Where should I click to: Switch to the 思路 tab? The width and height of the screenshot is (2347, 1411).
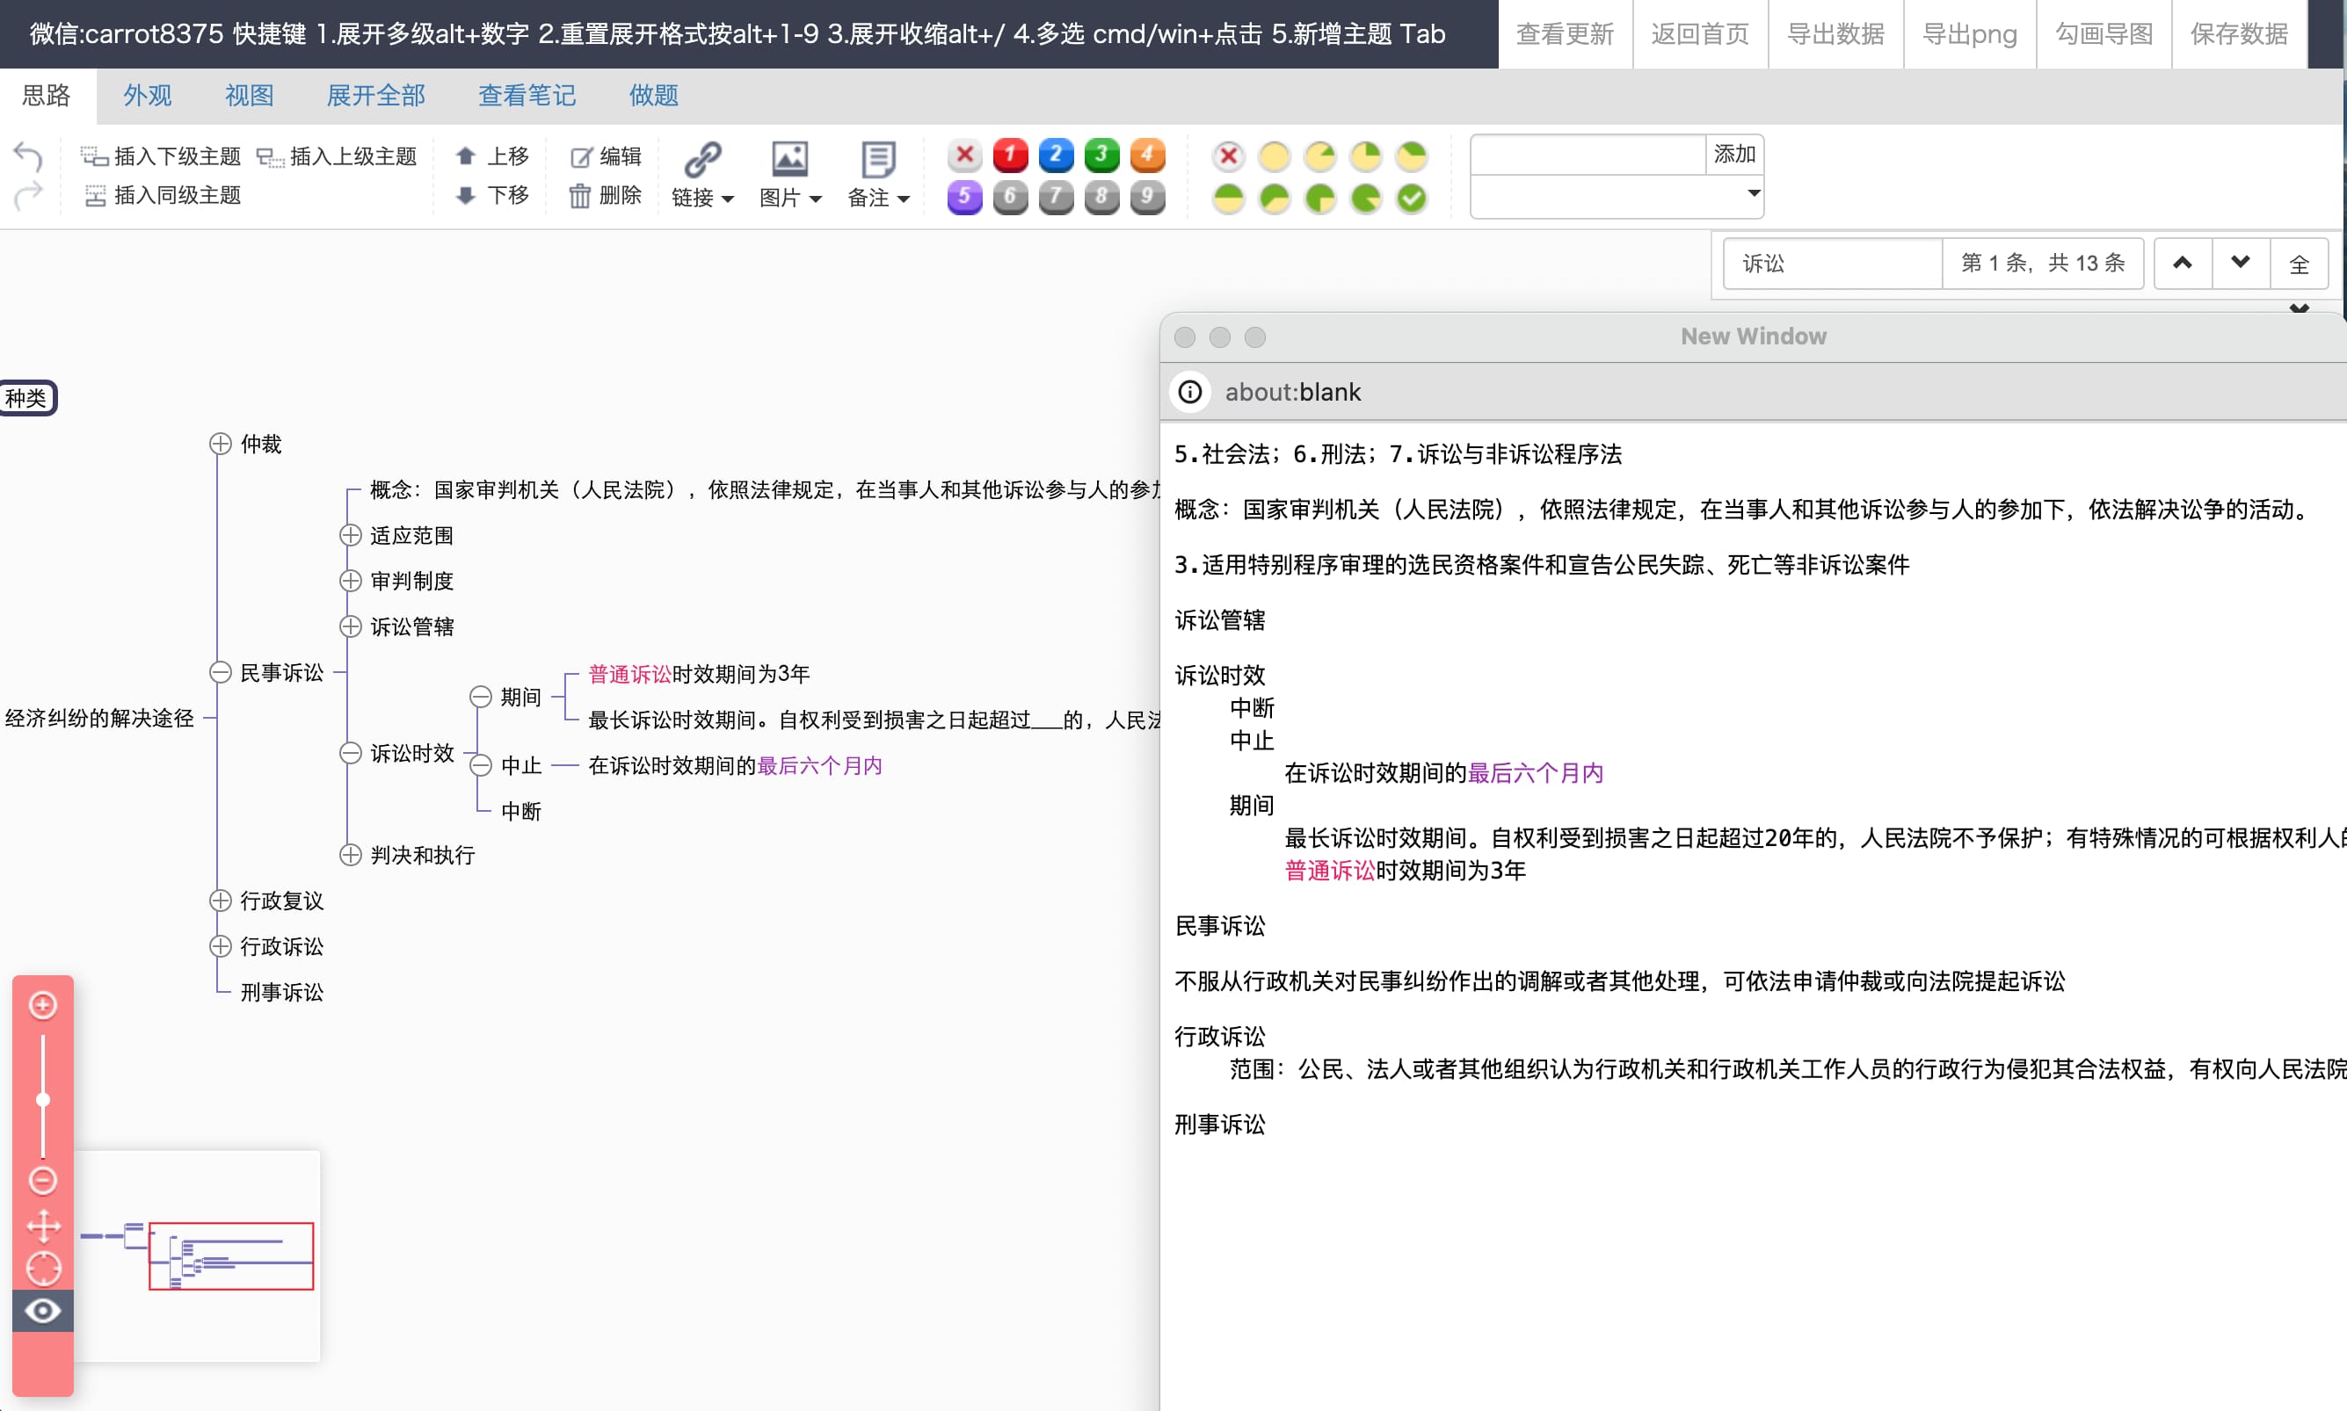coord(47,95)
